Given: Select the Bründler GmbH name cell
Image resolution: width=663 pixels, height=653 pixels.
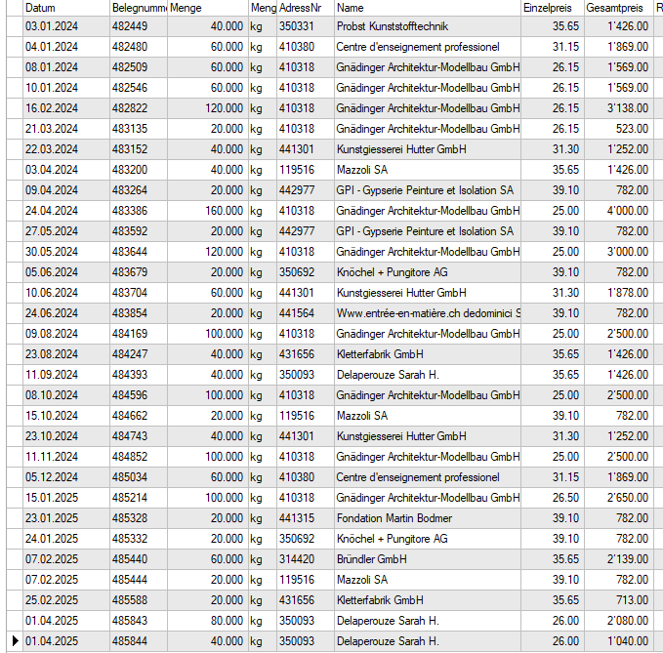Looking at the screenshot, I should (x=426, y=559).
